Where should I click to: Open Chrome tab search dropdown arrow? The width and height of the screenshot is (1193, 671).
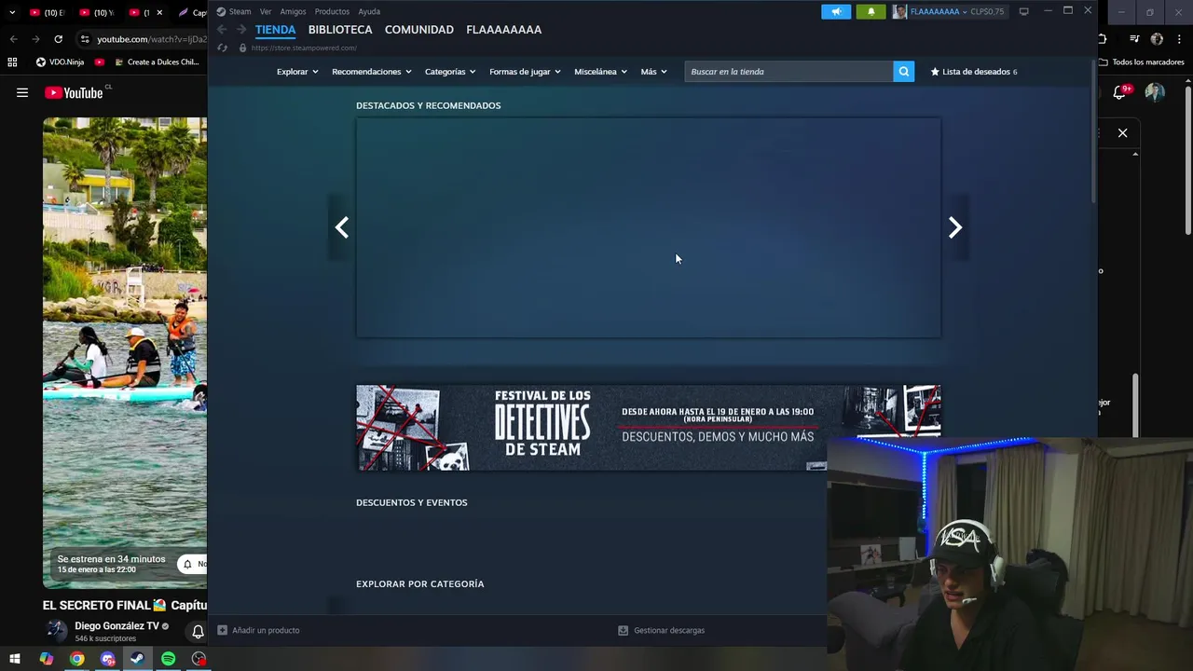coord(12,12)
